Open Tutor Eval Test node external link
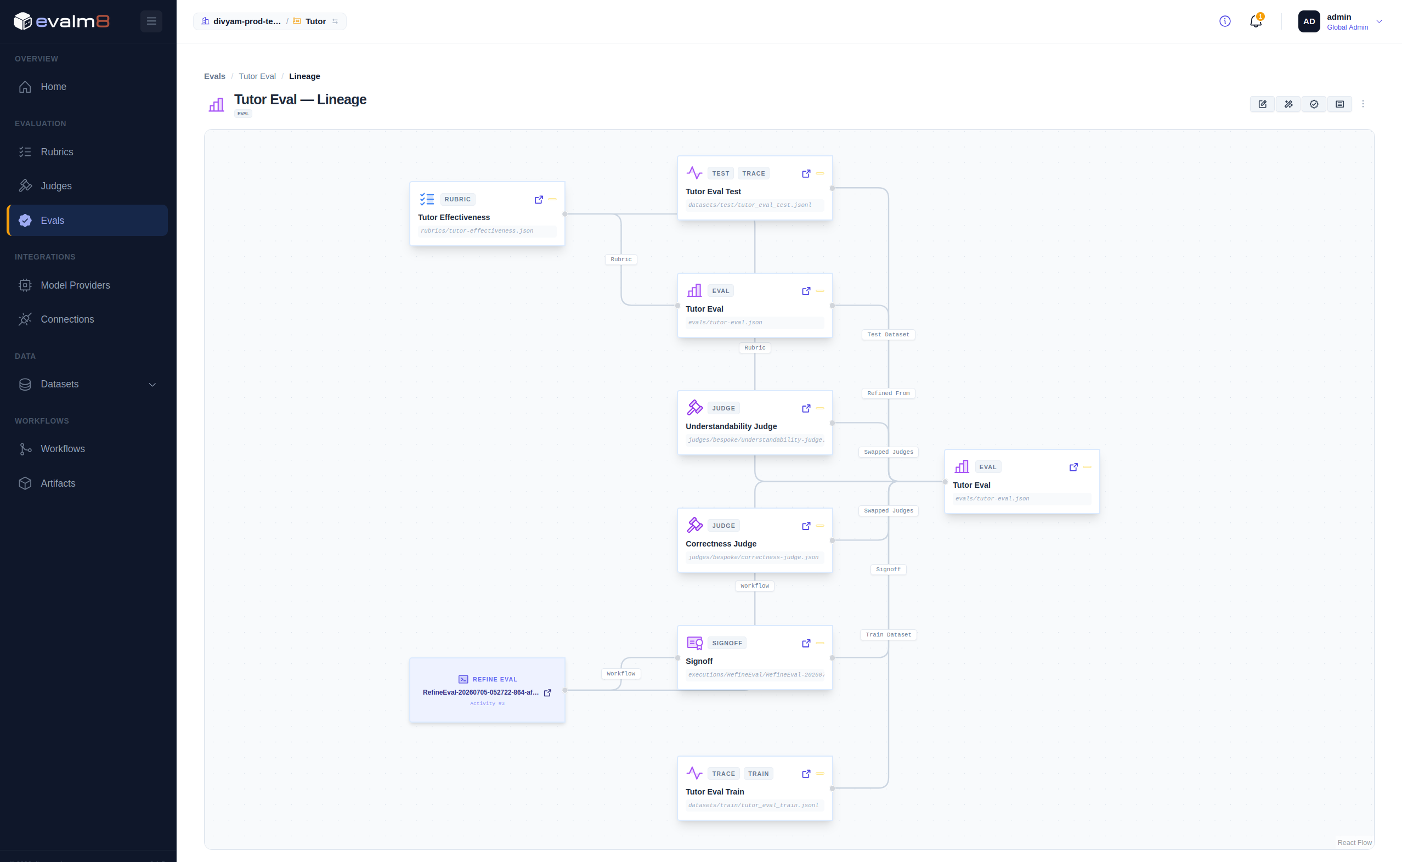 coord(806,173)
